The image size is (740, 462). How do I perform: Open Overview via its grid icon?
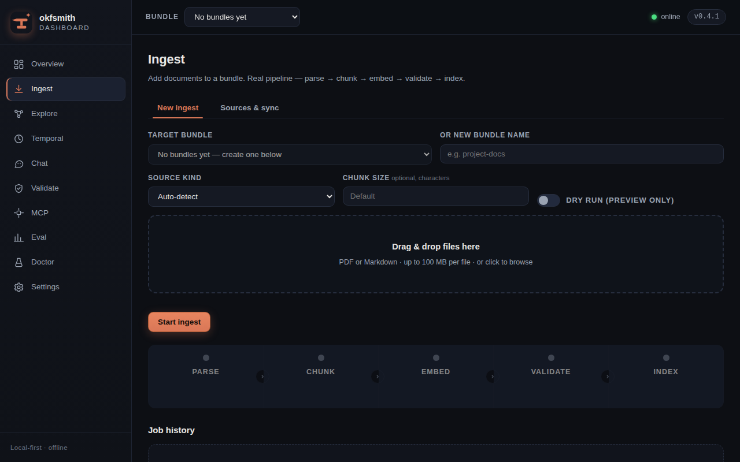[x=18, y=64]
